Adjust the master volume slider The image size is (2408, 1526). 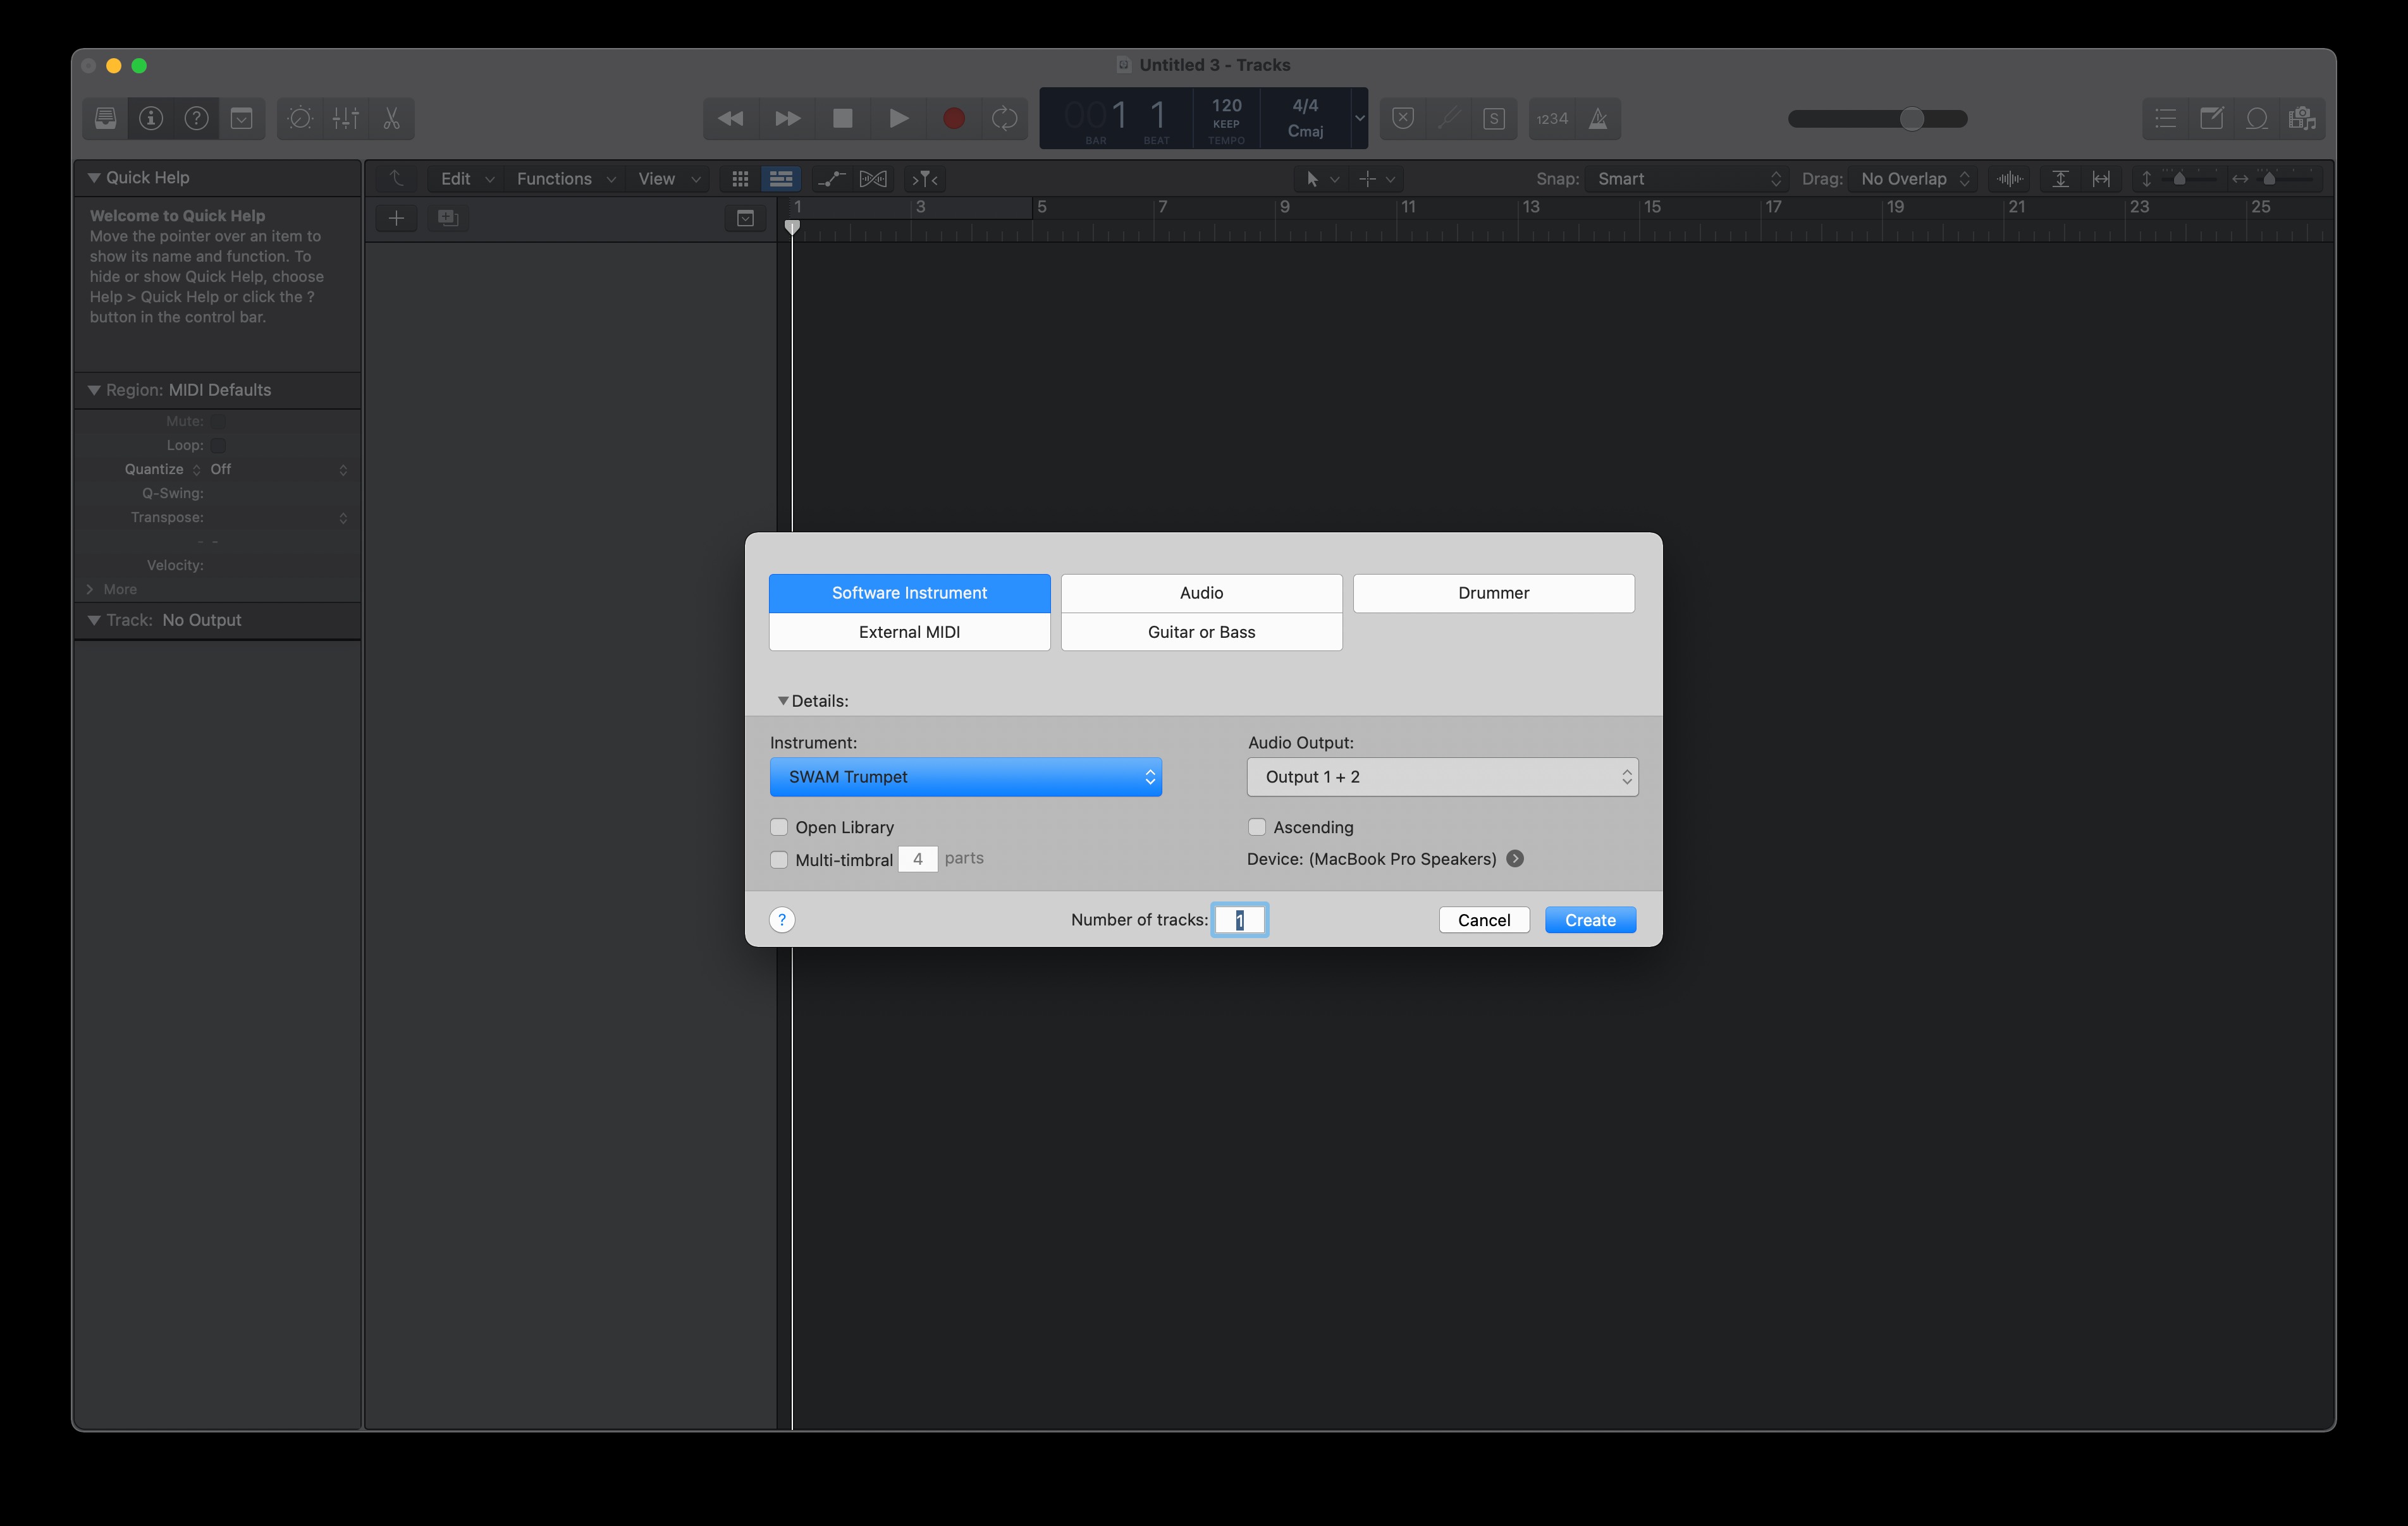pyautogui.click(x=1878, y=119)
